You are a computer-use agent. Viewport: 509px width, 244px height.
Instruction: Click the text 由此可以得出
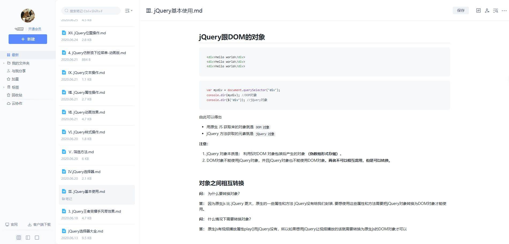(210, 117)
